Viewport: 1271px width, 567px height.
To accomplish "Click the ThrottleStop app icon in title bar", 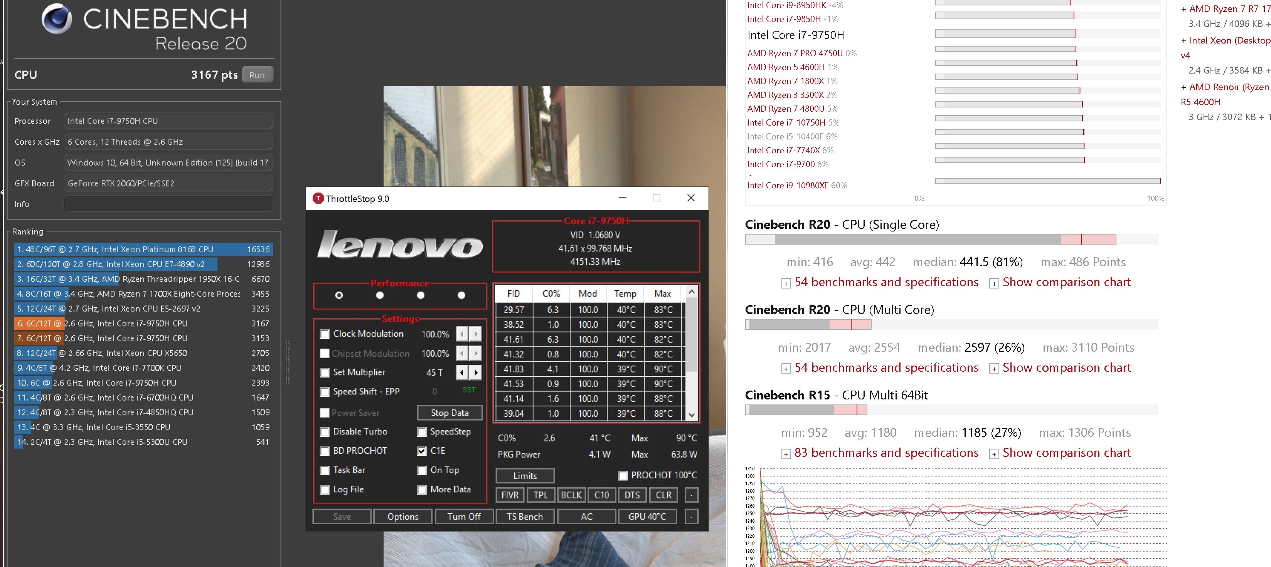I will [x=318, y=198].
